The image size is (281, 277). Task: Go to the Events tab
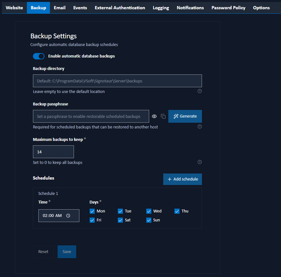point(80,8)
